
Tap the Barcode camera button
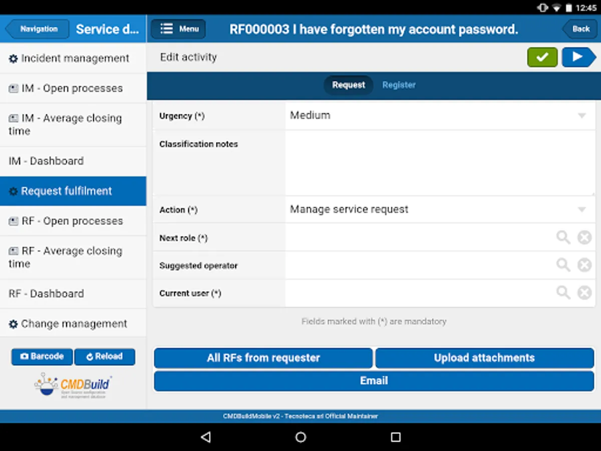click(42, 356)
